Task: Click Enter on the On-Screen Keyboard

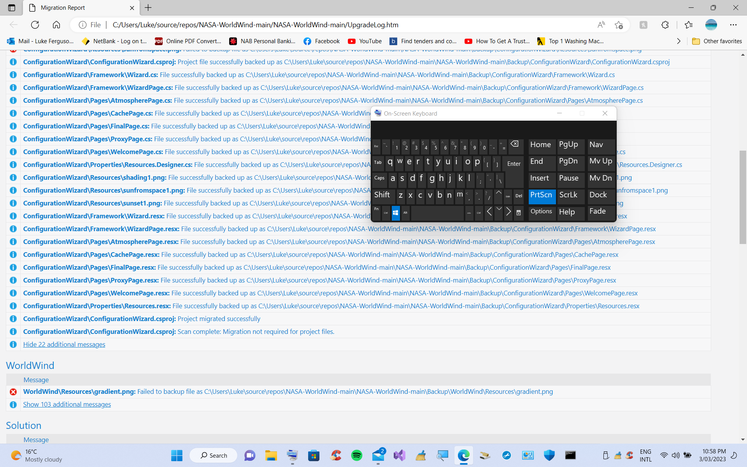Action: pos(514,164)
